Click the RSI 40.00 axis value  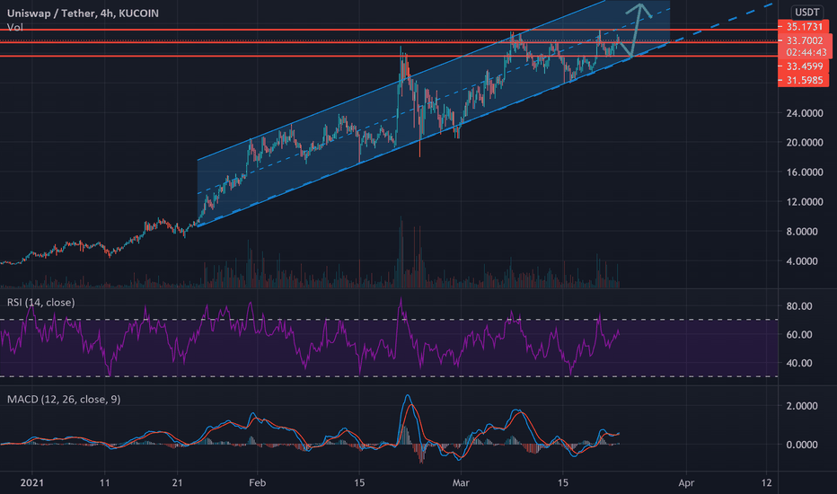coord(799,363)
